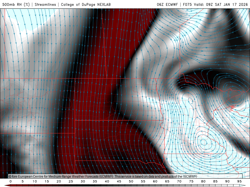The width and height of the screenshot is (250, 187).
Task: Click the "45" colorbar scale label
Action: tap(119, 181)
